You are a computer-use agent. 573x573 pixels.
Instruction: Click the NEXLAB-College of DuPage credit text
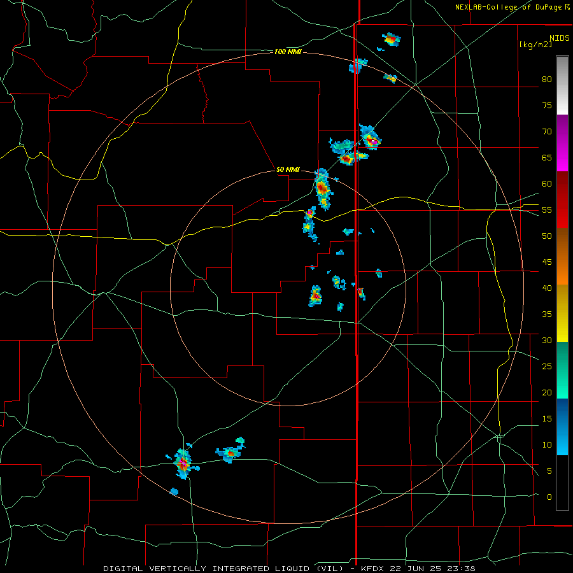click(513, 7)
